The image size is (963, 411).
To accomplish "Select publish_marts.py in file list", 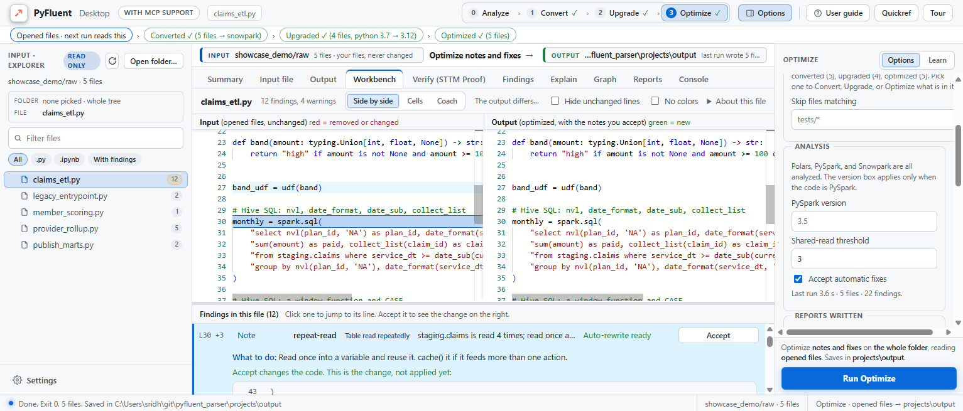I will point(95,245).
